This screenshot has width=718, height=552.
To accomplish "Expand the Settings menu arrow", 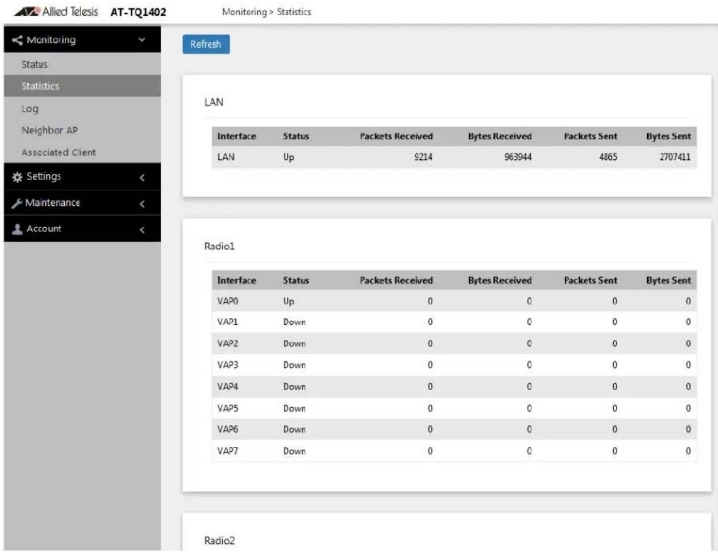I will (x=142, y=177).
